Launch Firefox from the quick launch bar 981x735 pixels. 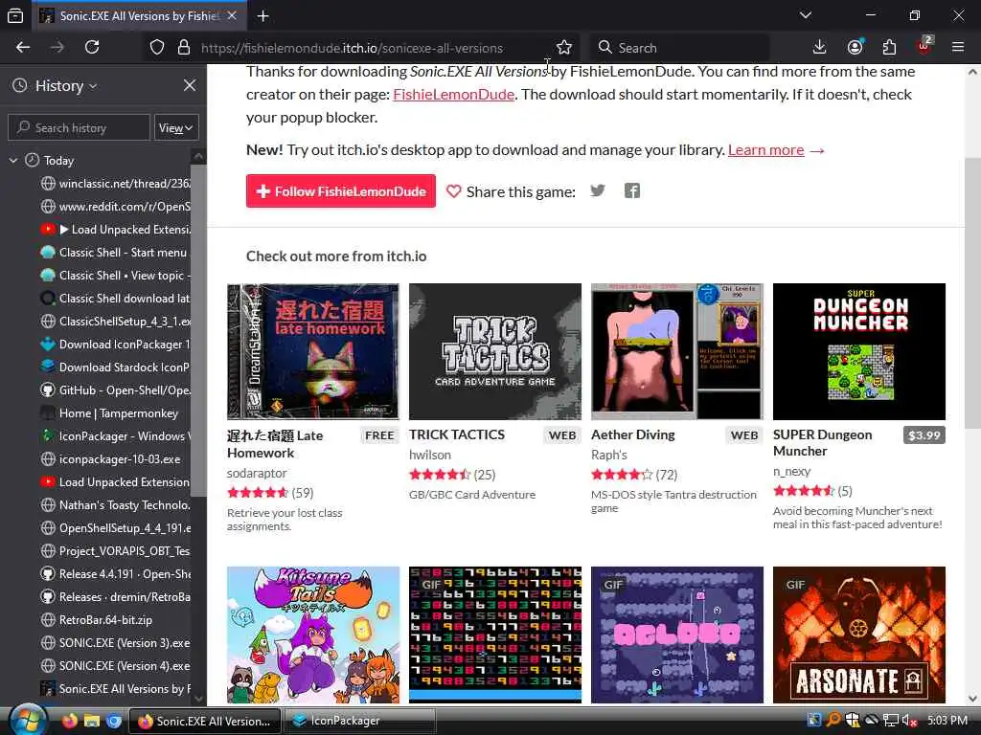(69, 721)
